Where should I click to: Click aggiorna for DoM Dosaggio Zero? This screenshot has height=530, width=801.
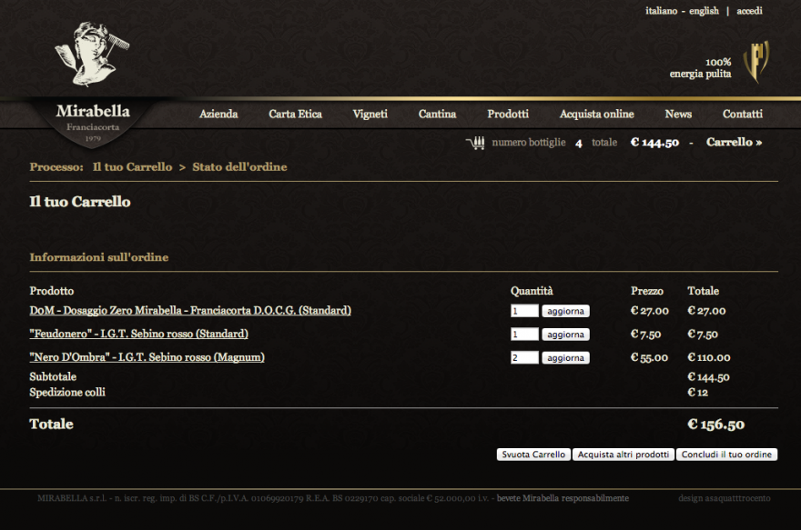click(565, 311)
